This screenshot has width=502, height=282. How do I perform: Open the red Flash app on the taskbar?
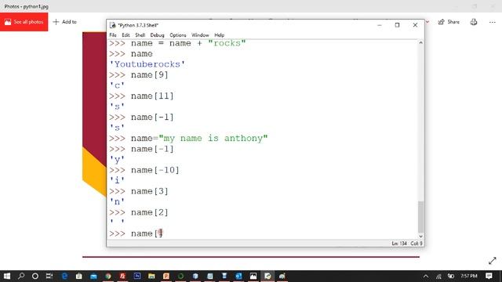tap(122, 276)
